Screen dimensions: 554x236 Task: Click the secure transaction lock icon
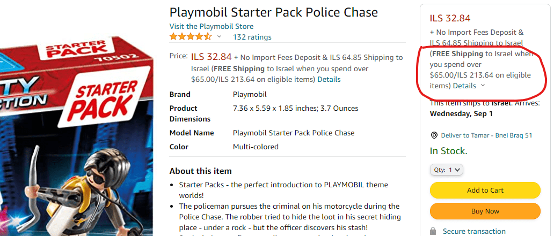(x=433, y=231)
